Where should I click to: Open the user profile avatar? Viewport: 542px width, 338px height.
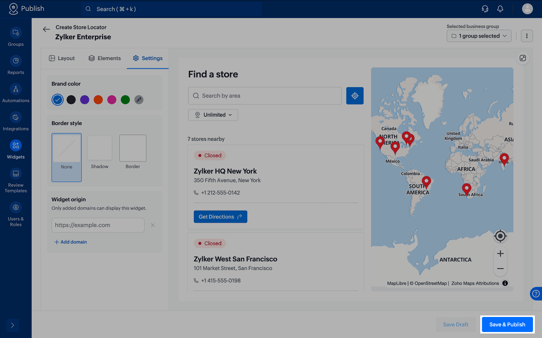tap(527, 9)
